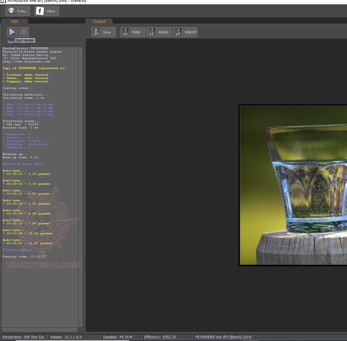
Task: Click the REN toolbar drag grip handle
Action: tap(3, 32)
